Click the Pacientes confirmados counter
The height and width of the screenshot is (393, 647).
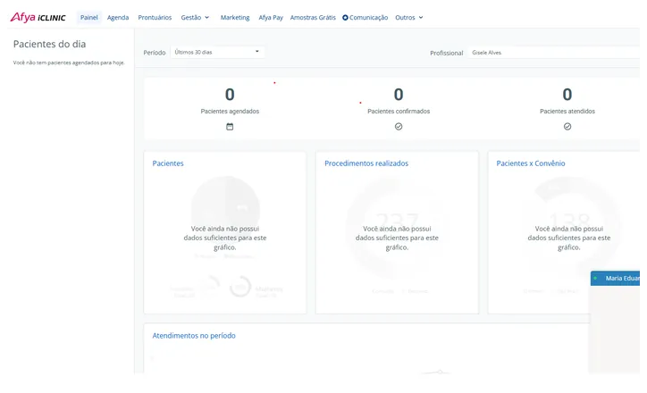click(x=399, y=95)
